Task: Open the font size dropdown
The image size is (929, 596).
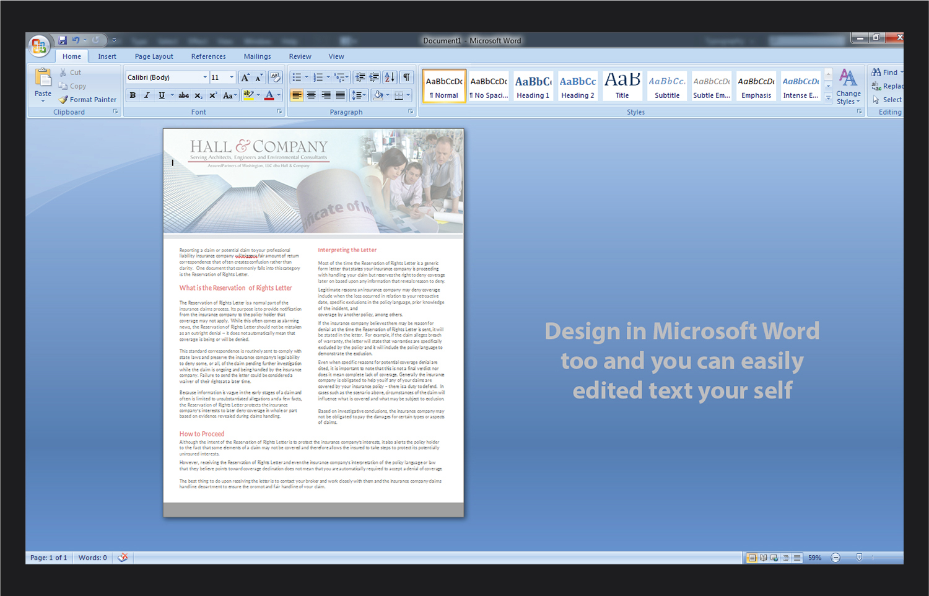Action: click(232, 77)
